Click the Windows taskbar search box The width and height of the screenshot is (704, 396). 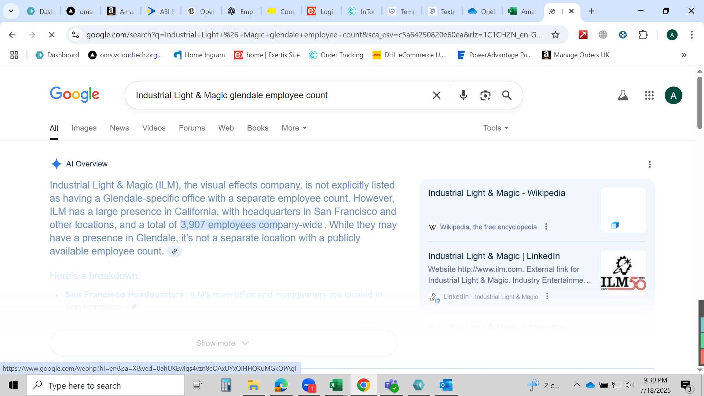pyautogui.click(x=106, y=385)
